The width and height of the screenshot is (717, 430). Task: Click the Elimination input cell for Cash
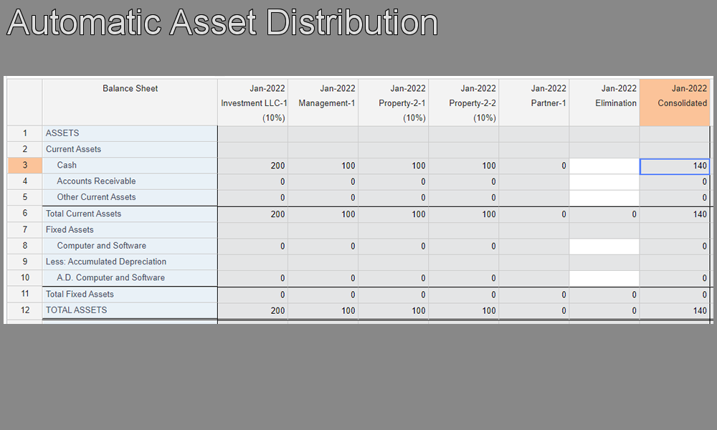tap(604, 166)
